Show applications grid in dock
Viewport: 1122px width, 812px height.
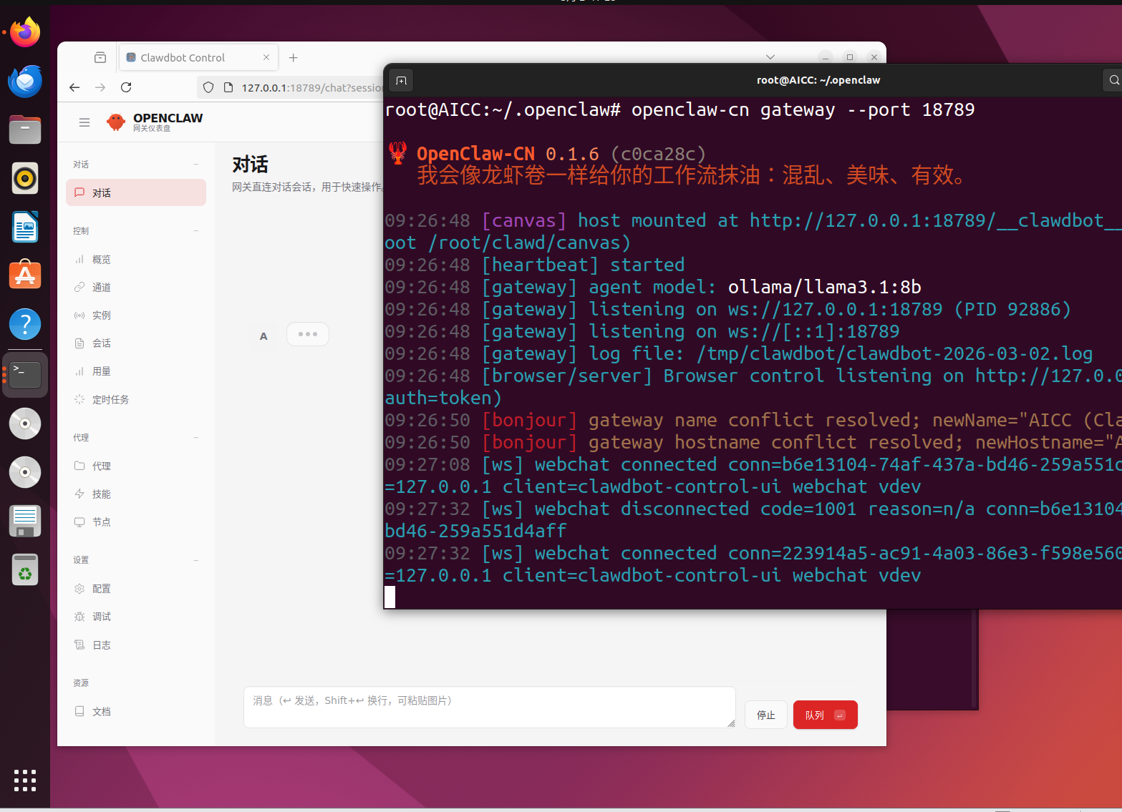click(x=25, y=781)
